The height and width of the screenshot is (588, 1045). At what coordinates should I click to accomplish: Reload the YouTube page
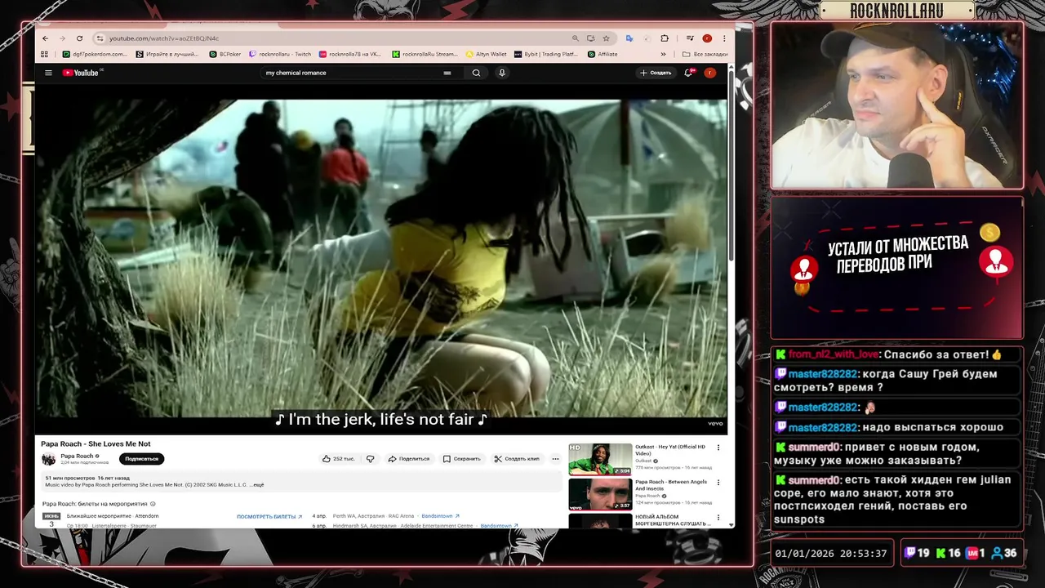79,38
